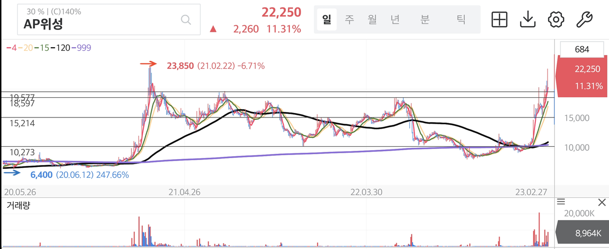Click the 거래량 volume panel title
609x249 pixels.
[x=18, y=205]
